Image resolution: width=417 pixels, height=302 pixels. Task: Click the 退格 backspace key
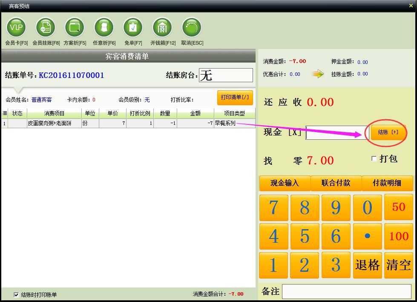coord(367,265)
